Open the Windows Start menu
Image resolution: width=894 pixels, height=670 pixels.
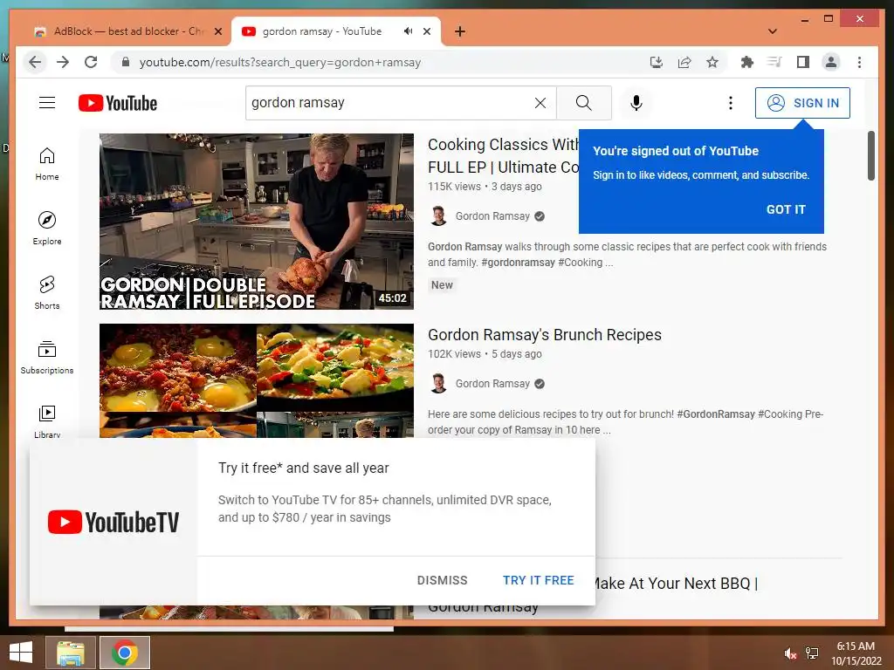click(x=21, y=653)
